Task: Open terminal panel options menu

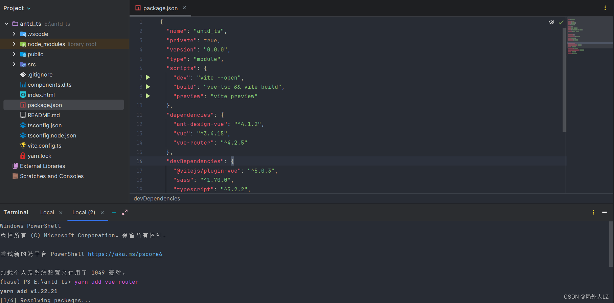Action: pyautogui.click(x=593, y=212)
